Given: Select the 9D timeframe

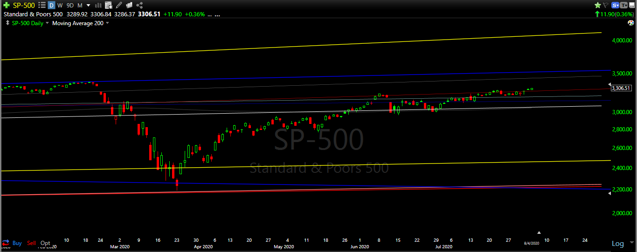Looking at the screenshot, I should pos(70,5).
